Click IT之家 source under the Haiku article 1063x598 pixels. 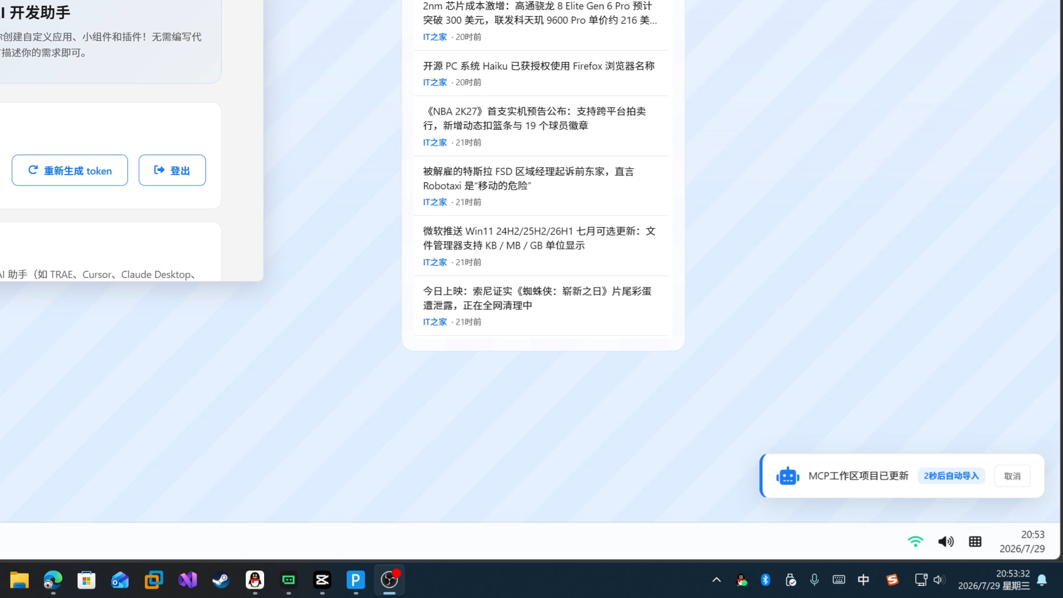click(x=435, y=83)
